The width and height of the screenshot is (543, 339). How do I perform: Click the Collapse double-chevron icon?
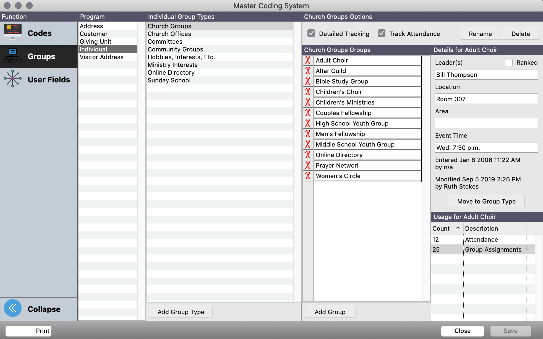[12, 307]
